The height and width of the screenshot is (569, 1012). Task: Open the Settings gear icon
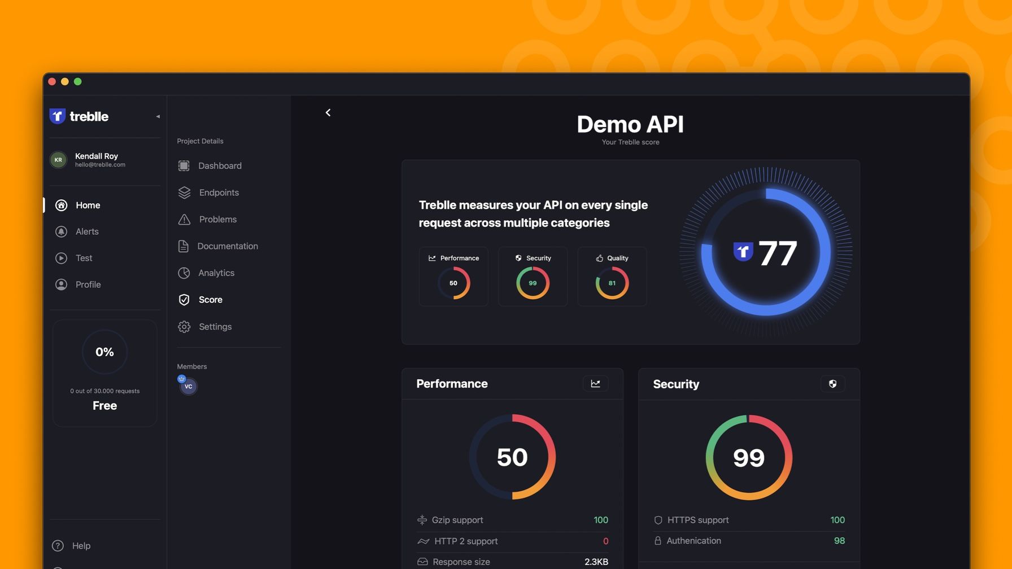click(x=184, y=326)
